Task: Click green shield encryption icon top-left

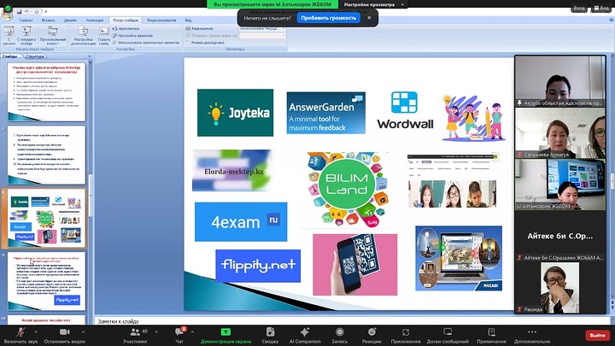Action: (x=8, y=9)
